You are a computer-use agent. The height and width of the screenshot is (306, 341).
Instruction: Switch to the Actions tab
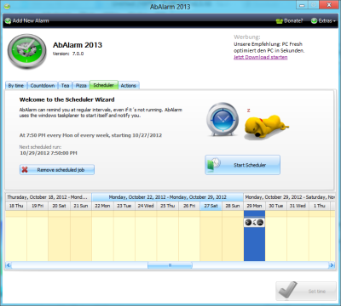(129, 86)
